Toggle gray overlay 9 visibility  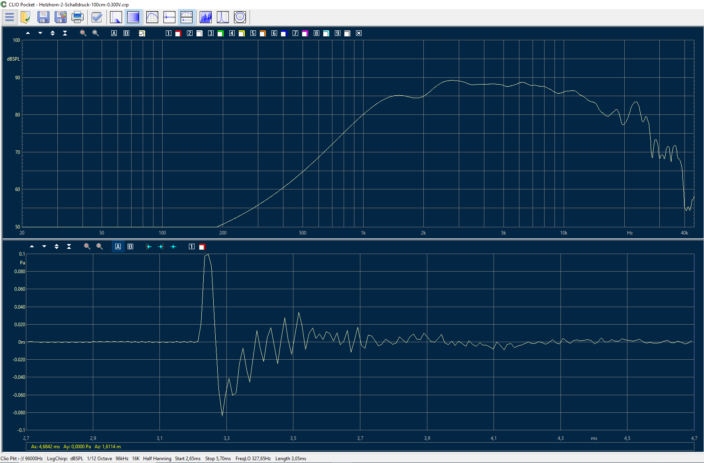[x=347, y=33]
